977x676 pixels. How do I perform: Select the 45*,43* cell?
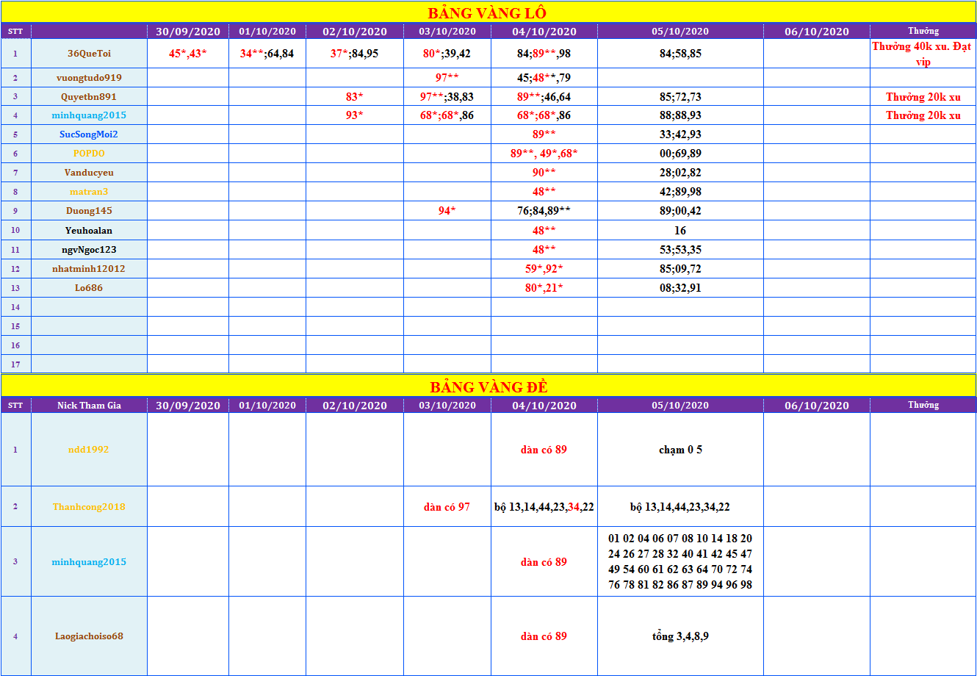click(x=188, y=54)
